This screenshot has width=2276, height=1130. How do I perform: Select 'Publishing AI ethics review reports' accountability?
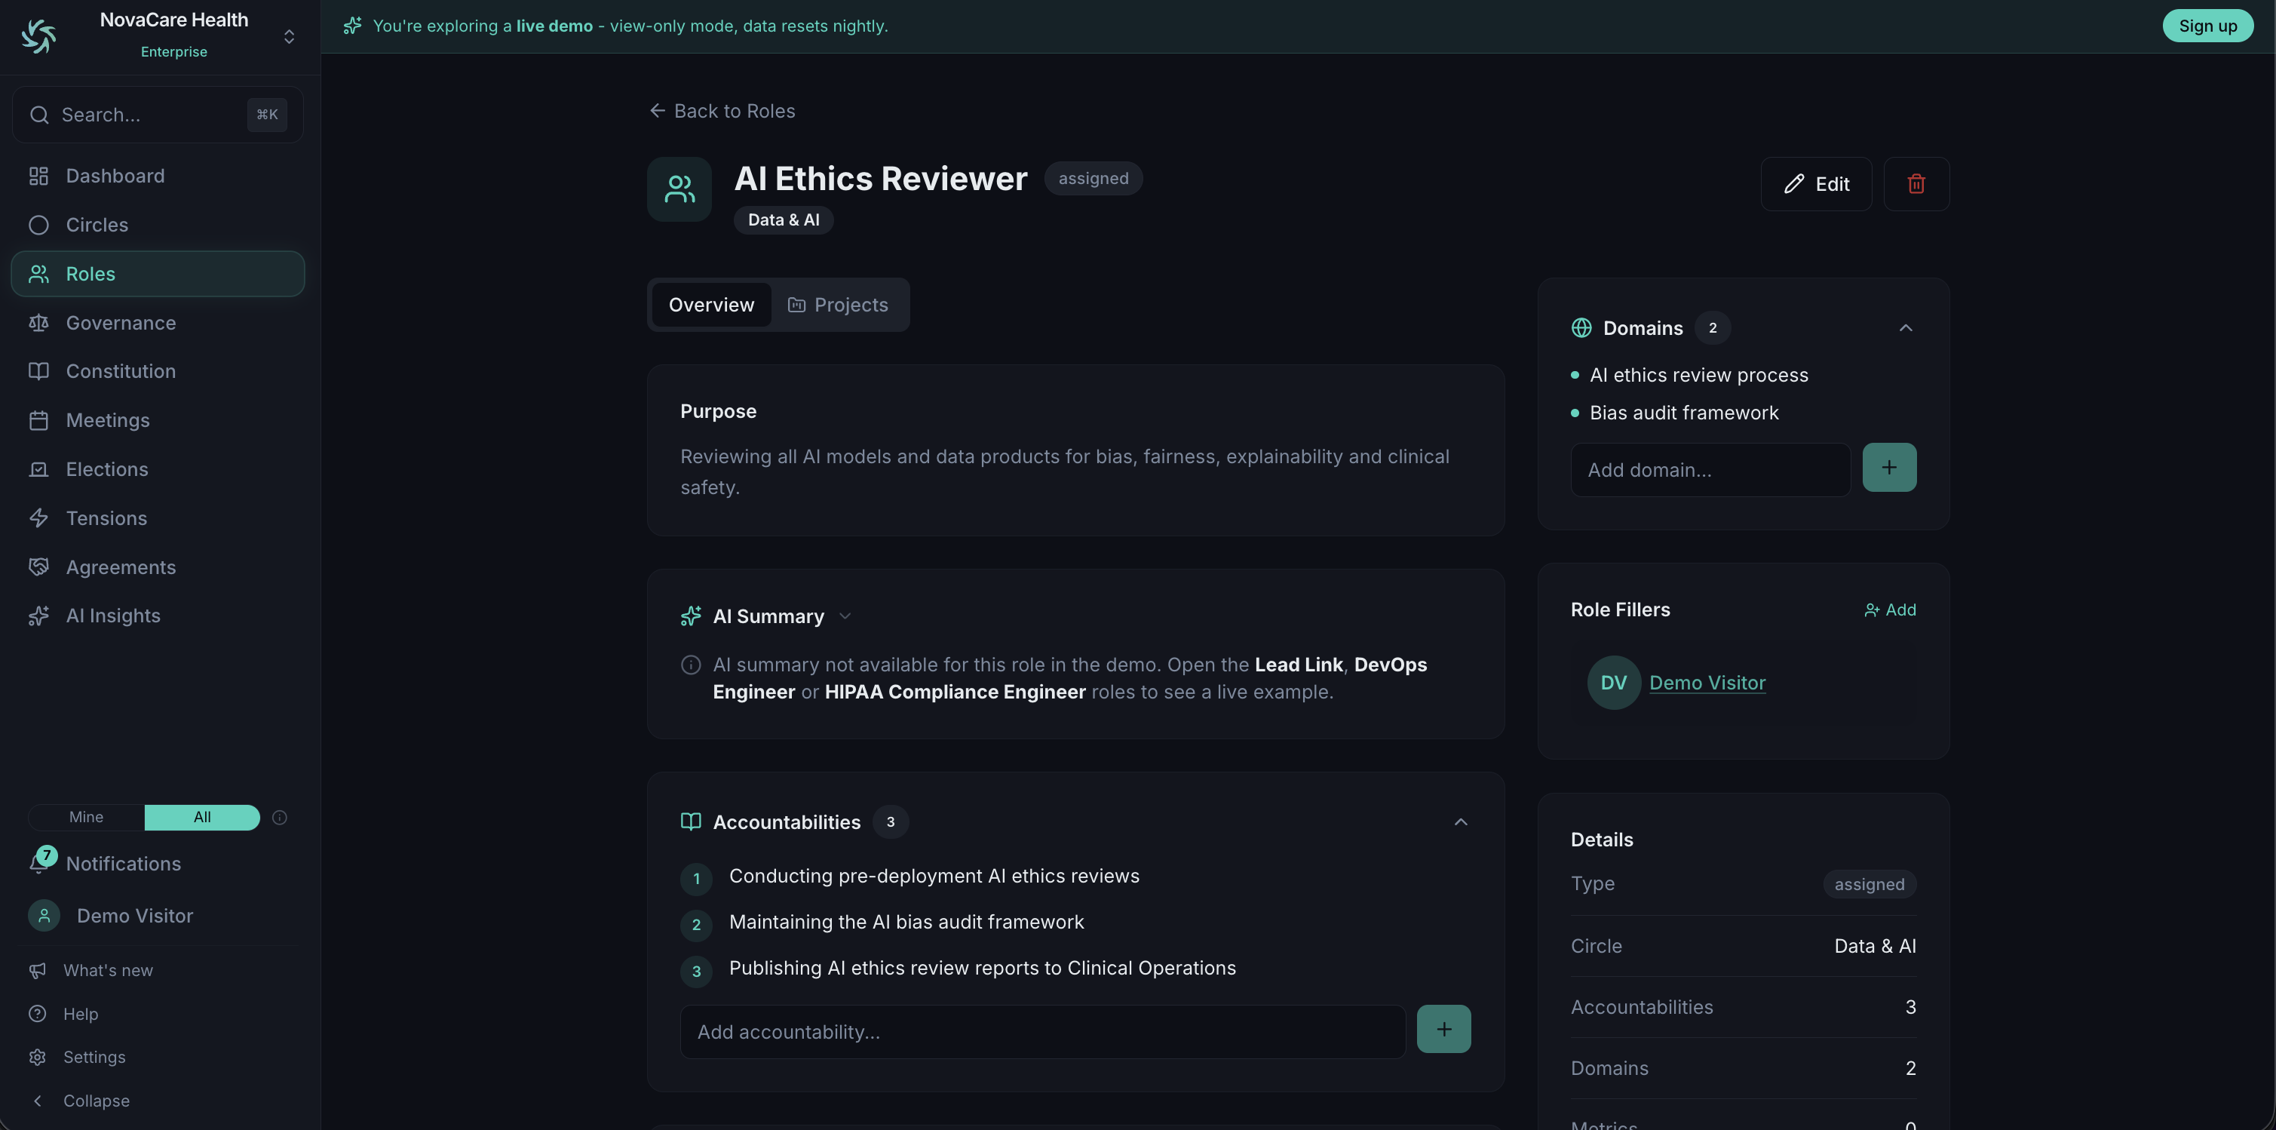click(x=983, y=967)
